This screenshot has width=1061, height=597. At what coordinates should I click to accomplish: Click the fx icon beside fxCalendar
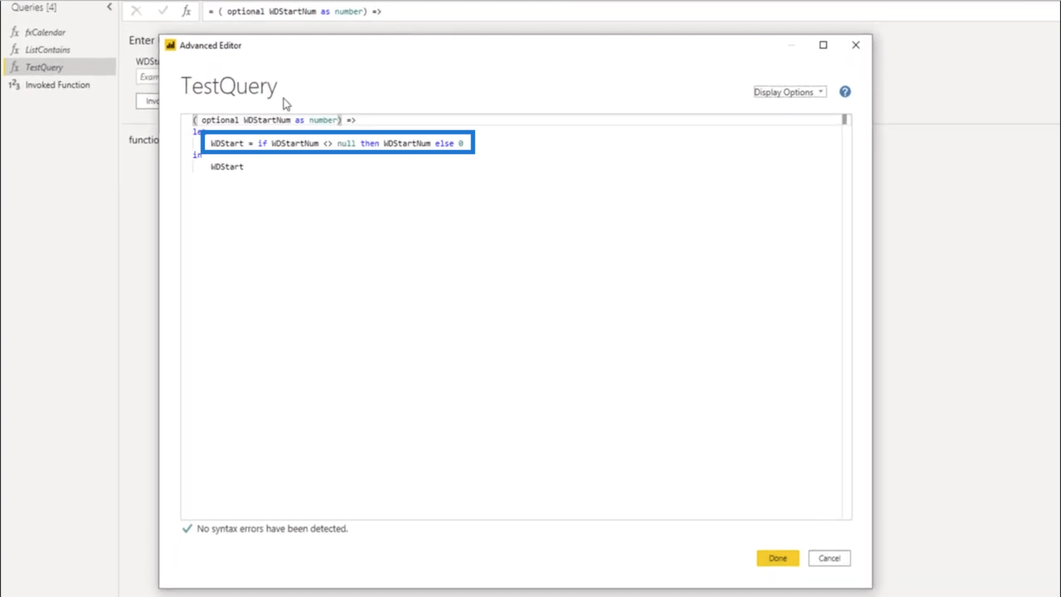[x=15, y=32]
